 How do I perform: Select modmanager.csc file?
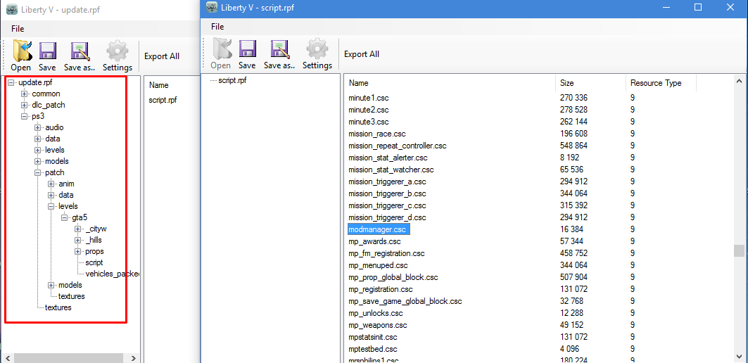pos(379,229)
